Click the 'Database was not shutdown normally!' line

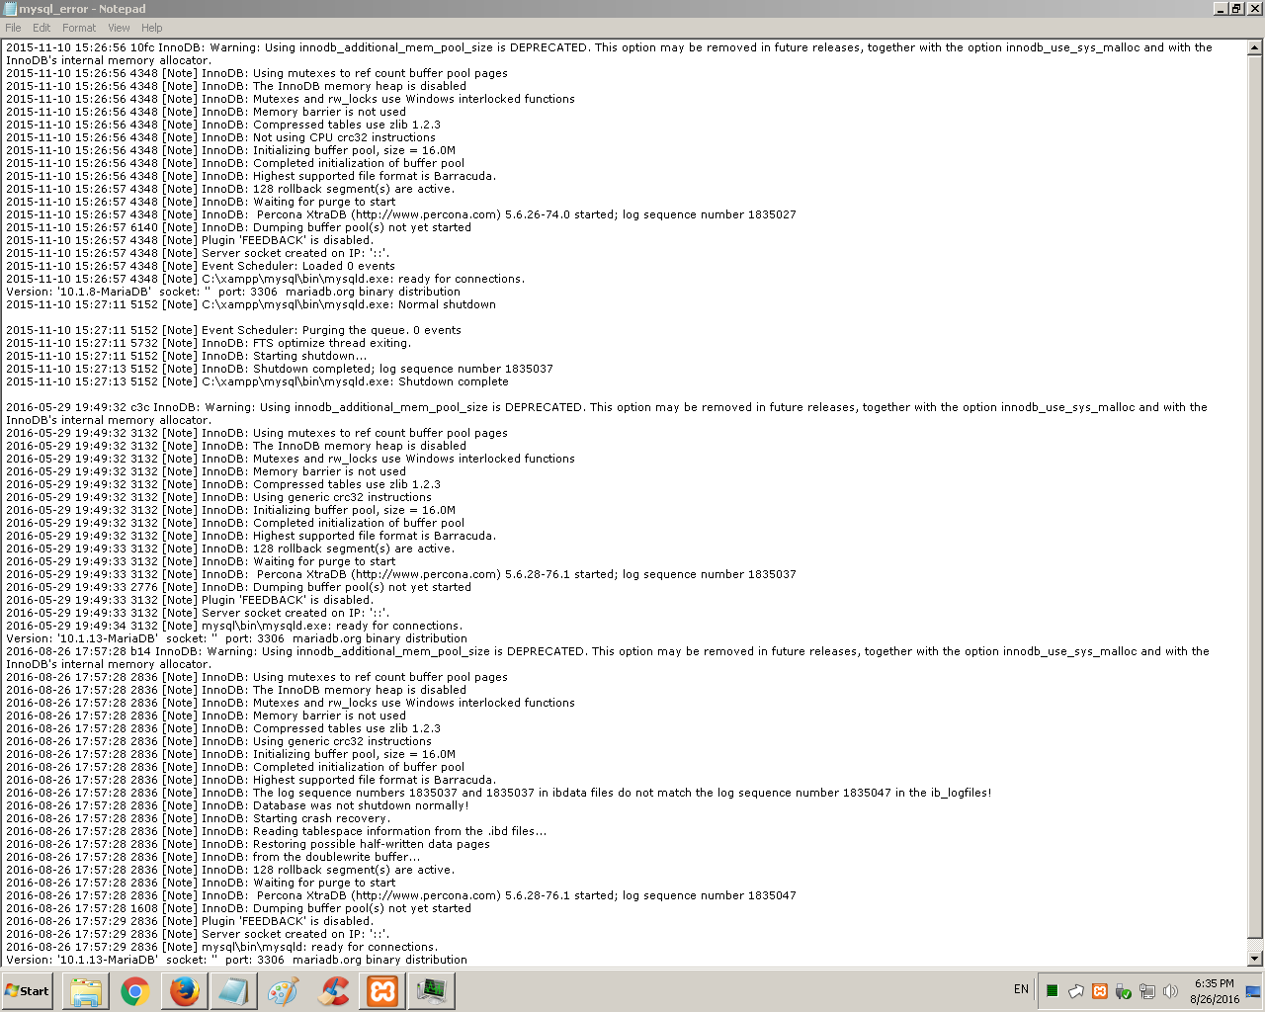[237, 805]
